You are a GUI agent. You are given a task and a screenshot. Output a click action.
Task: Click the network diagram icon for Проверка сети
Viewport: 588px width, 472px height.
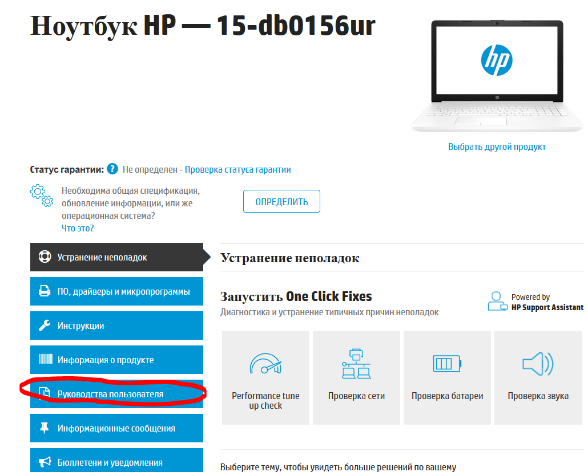tap(356, 364)
